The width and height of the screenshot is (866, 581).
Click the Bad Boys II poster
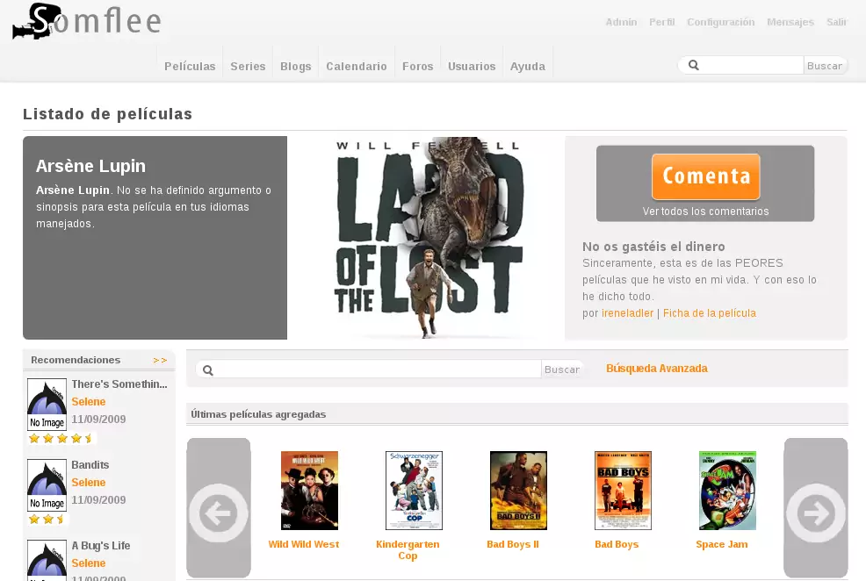click(518, 491)
